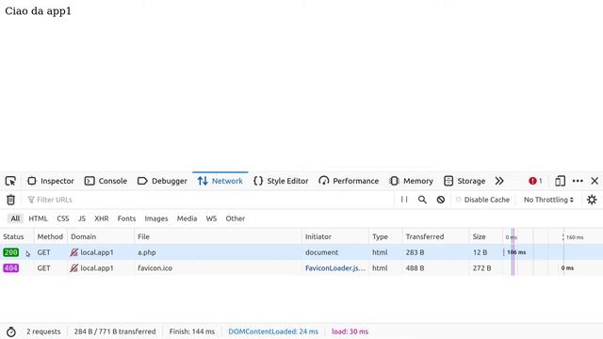Click the 0 ms waterfall entry
Viewport: 603px width, 339px height.
pyautogui.click(x=567, y=267)
